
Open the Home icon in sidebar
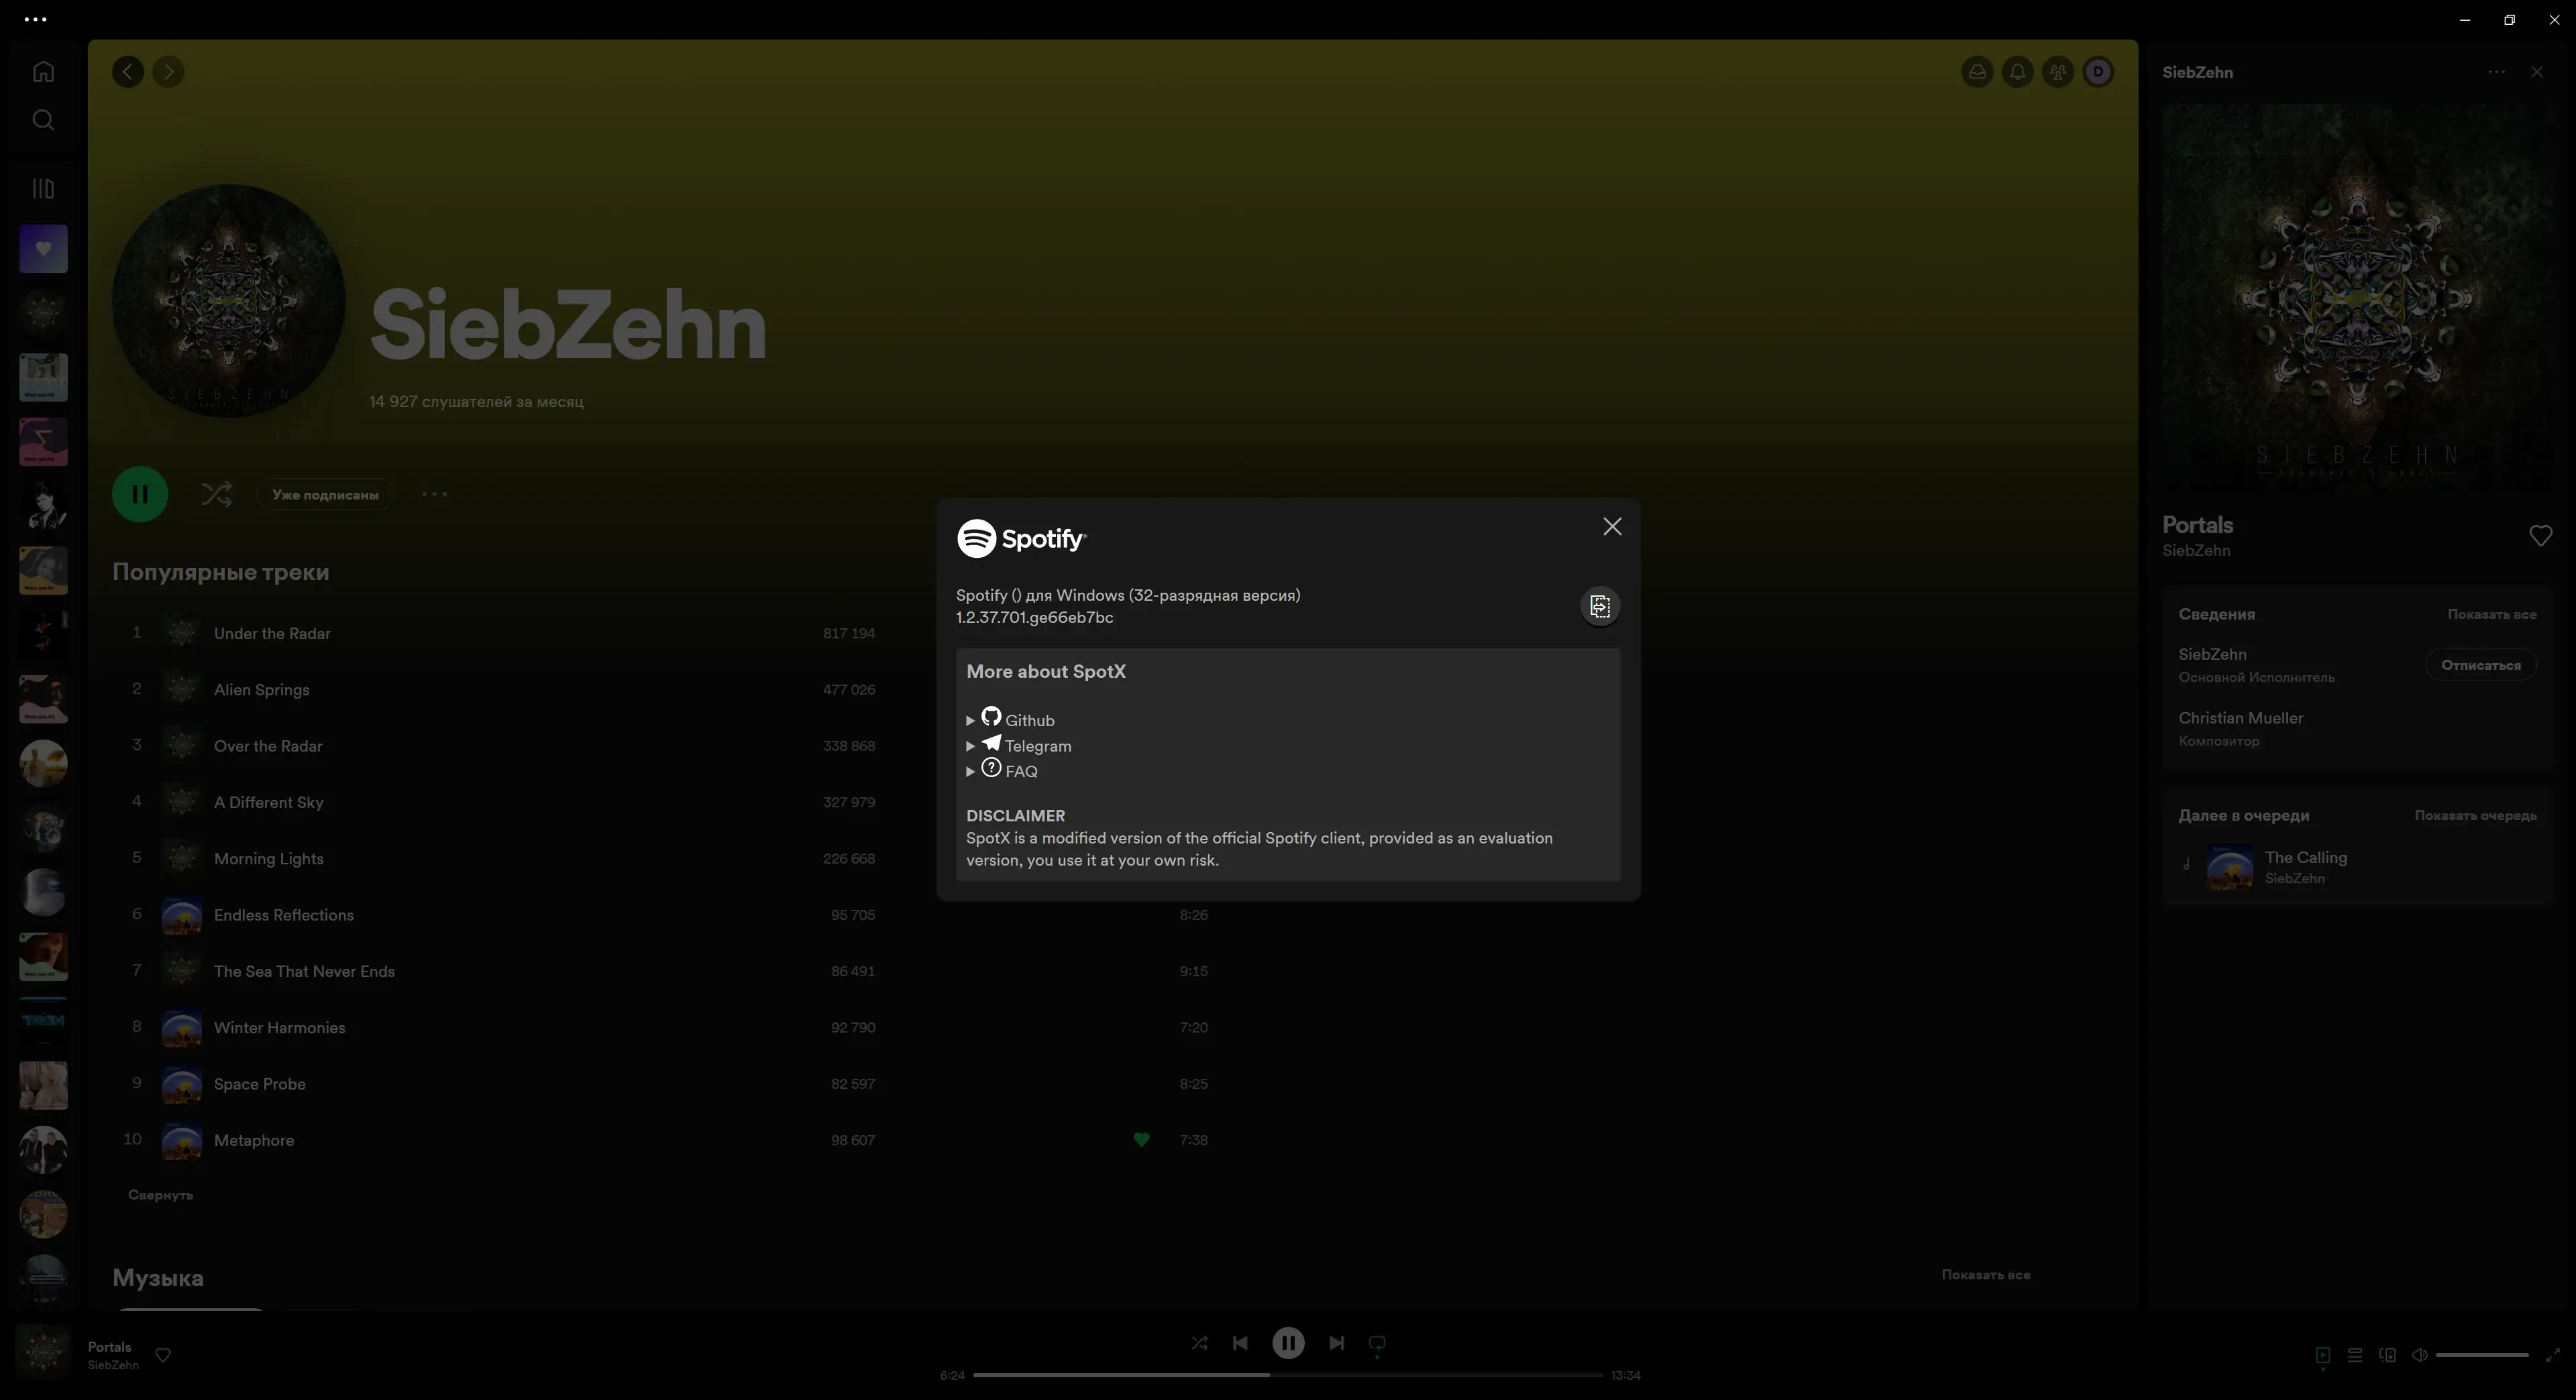[43, 72]
